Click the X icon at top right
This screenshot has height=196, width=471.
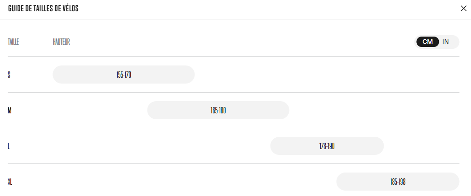coord(463,9)
